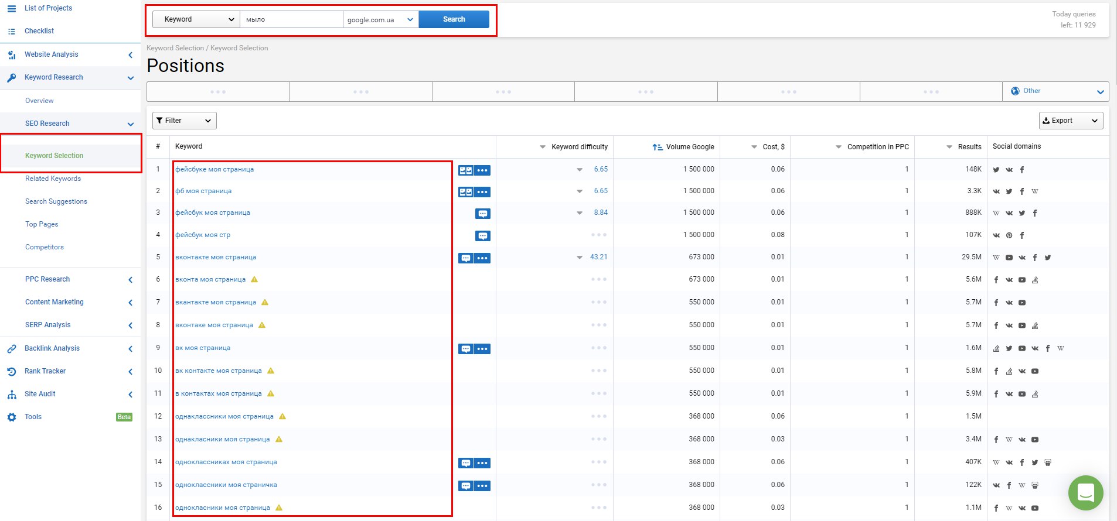Screen dimensions: 1117x521
Task: Open Competitors in the sidebar
Action: point(45,247)
